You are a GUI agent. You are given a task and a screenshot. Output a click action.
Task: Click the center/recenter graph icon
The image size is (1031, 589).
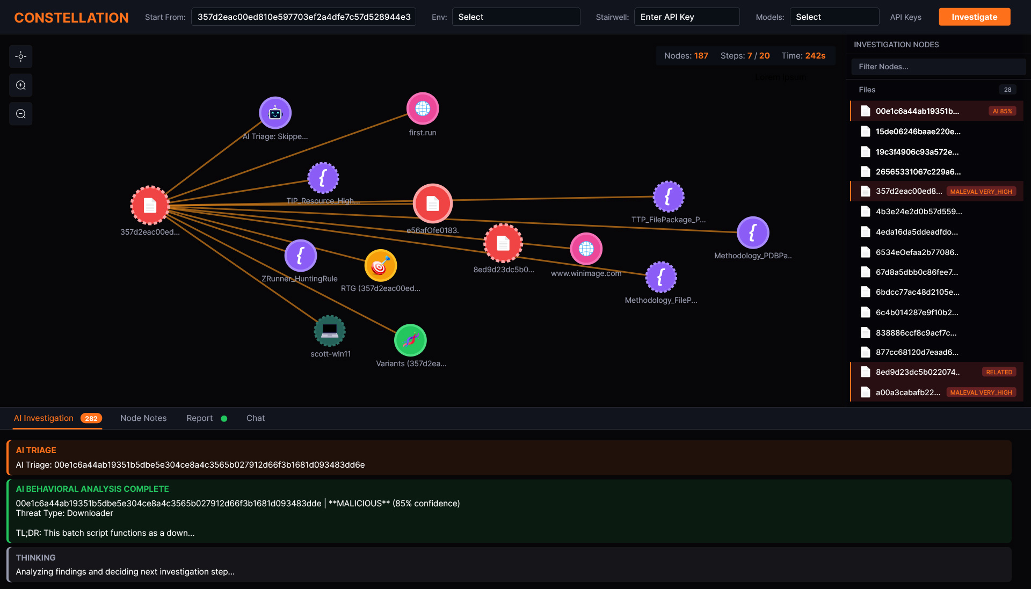pos(21,56)
